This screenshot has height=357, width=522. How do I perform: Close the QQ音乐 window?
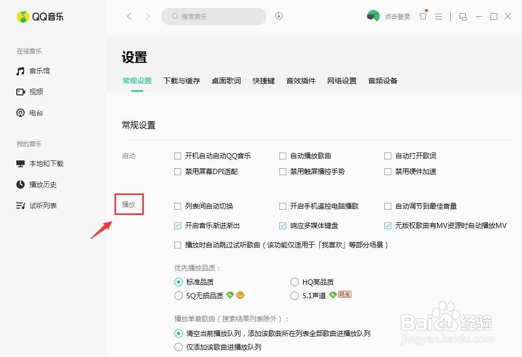tap(508, 16)
